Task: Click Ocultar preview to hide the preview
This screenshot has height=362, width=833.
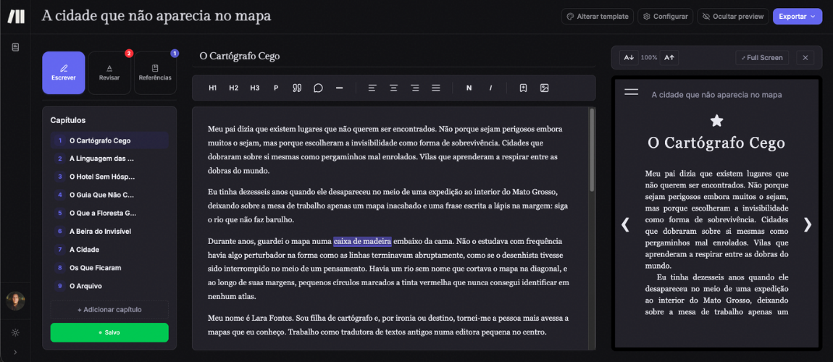Action: (x=732, y=16)
